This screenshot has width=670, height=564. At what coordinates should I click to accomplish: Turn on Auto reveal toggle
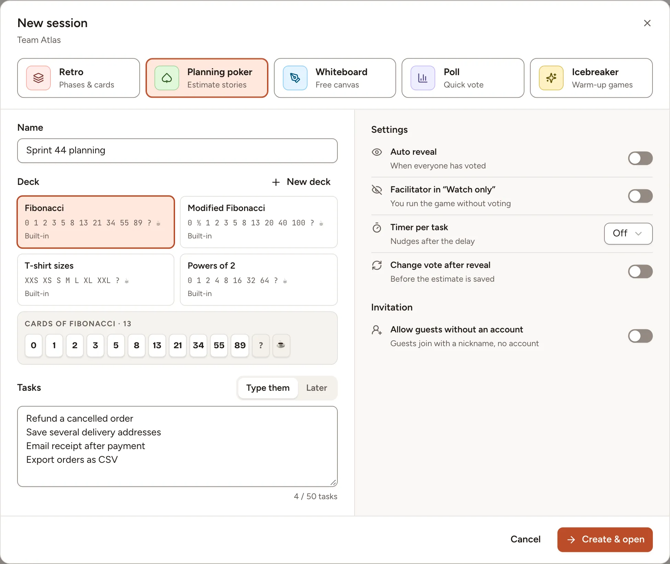[640, 158]
